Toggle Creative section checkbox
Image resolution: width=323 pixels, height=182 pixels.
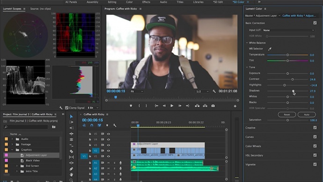315,128
